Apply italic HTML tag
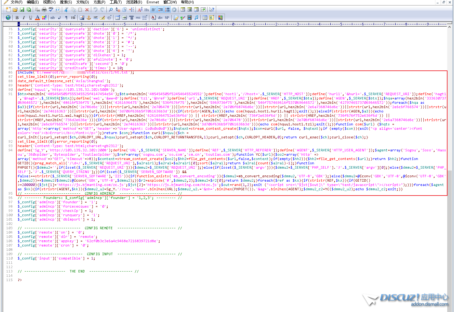 pos(24,18)
